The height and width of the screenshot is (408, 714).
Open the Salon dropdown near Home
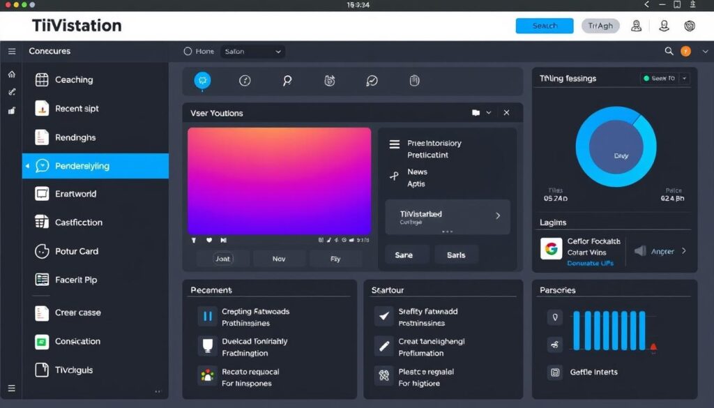click(x=253, y=51)
